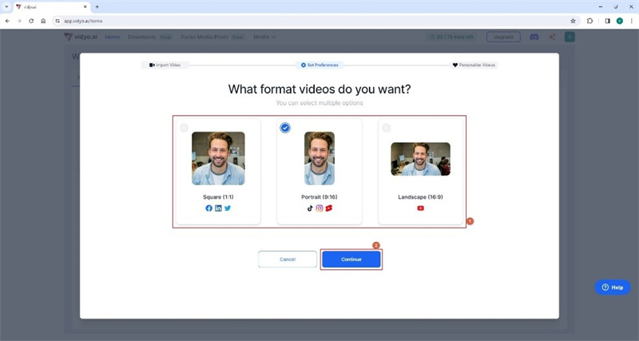Uncheck the Portrait (9:16) format checkbox

click(x=285, y=128)
